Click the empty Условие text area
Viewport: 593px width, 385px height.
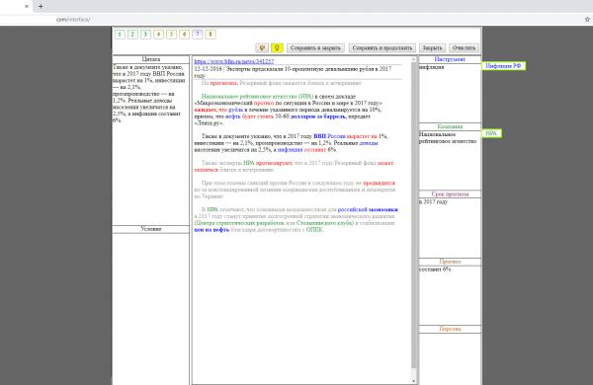pyautogui.click(x=151, y=308)
